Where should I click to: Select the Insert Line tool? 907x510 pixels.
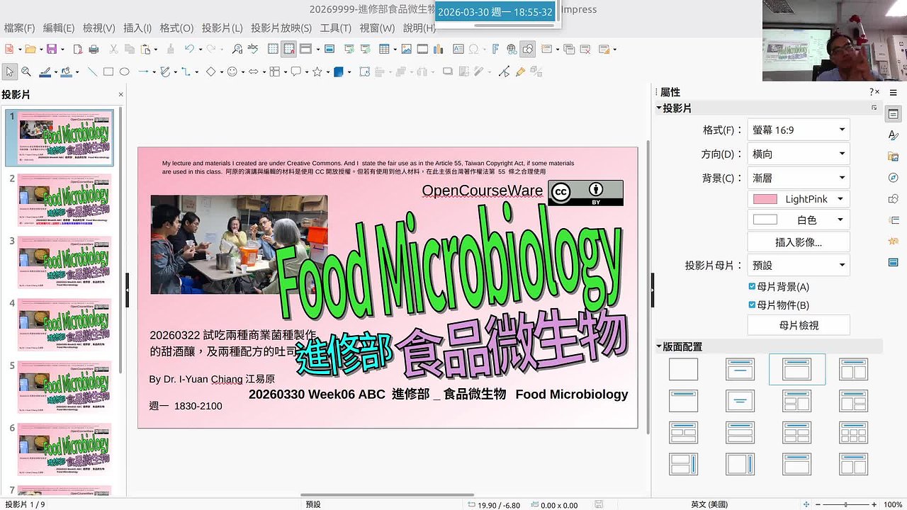point(92,72)
